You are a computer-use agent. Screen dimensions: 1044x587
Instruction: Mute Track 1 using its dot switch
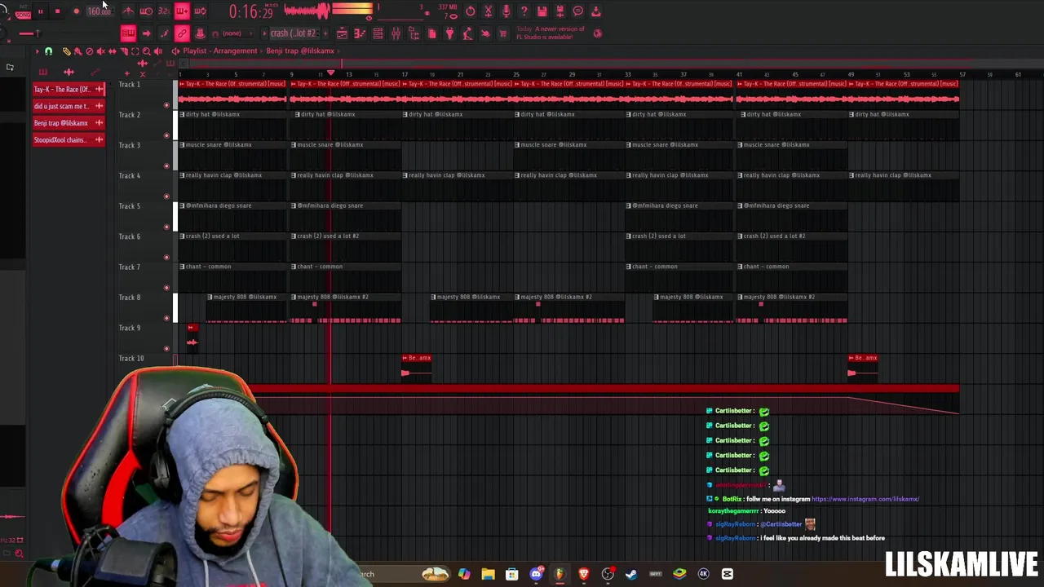[x=166, y=105]
